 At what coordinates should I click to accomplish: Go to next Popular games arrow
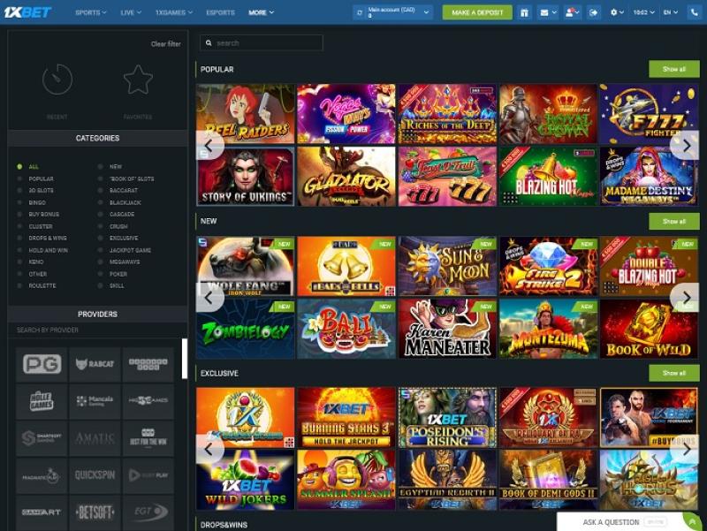[x=687, y=145]
